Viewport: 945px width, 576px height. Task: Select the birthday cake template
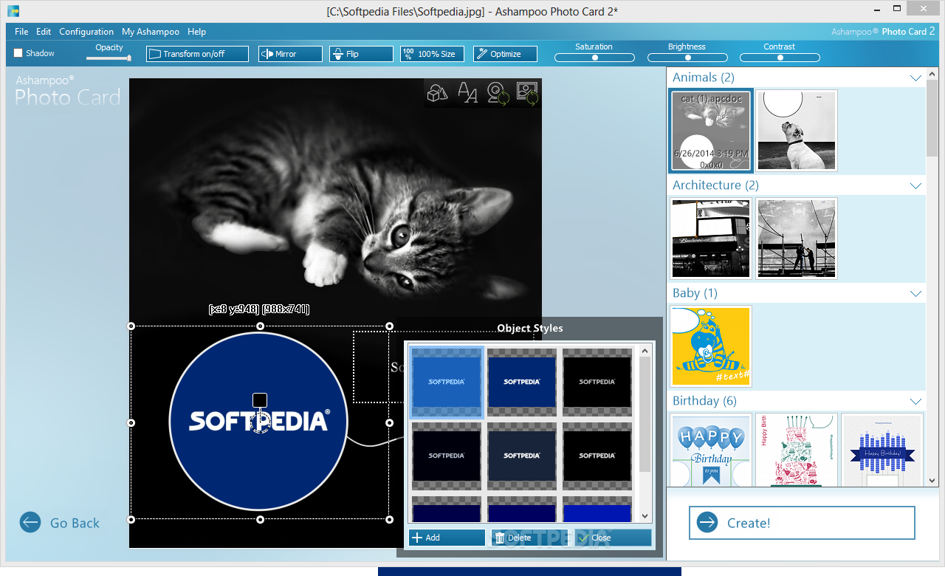(x=797, y=450)
